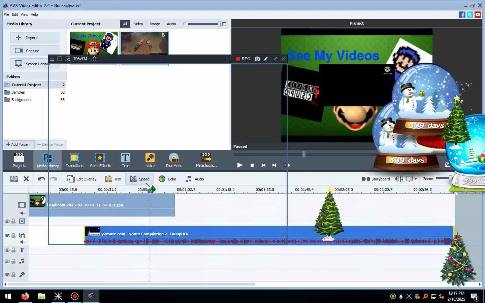Take a Bandicam screenshot with camera icon
This screenshot has width=485, height=303.
tap(257, 59)
